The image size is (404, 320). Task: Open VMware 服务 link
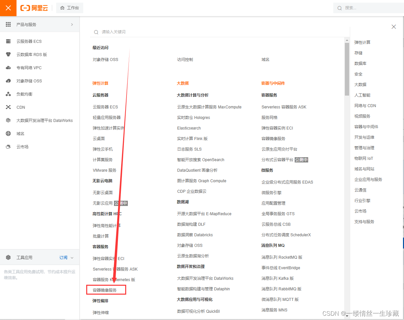click(105, 170)
